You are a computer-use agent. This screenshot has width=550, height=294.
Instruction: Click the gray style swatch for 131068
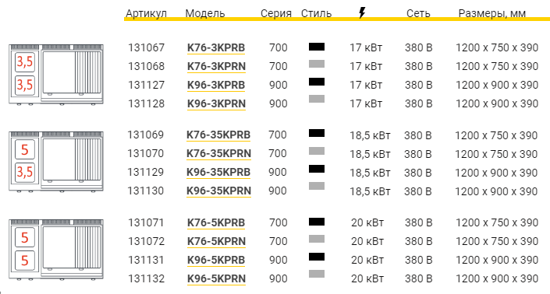(x=317, y=64)
